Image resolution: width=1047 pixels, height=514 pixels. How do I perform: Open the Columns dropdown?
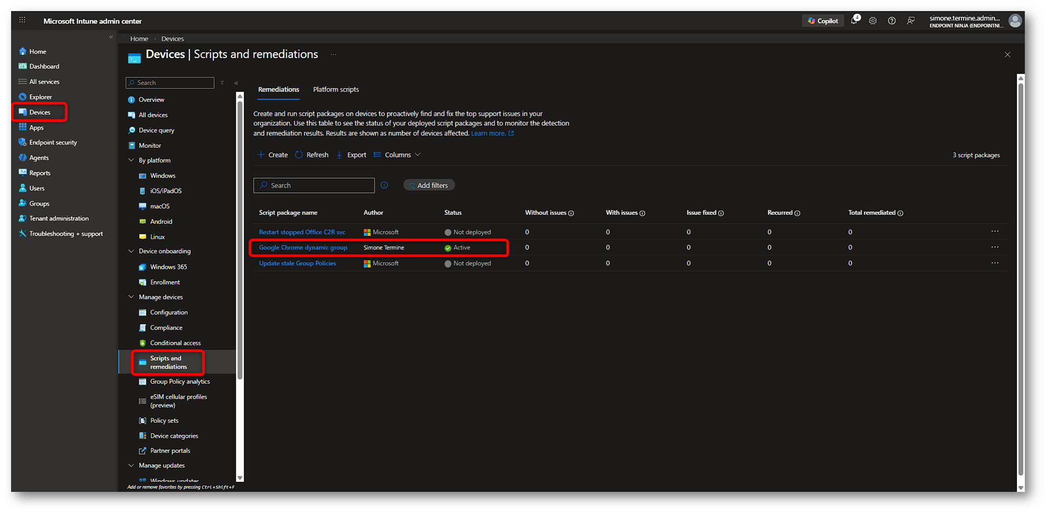pyautogui.click(x=397, y=155)
